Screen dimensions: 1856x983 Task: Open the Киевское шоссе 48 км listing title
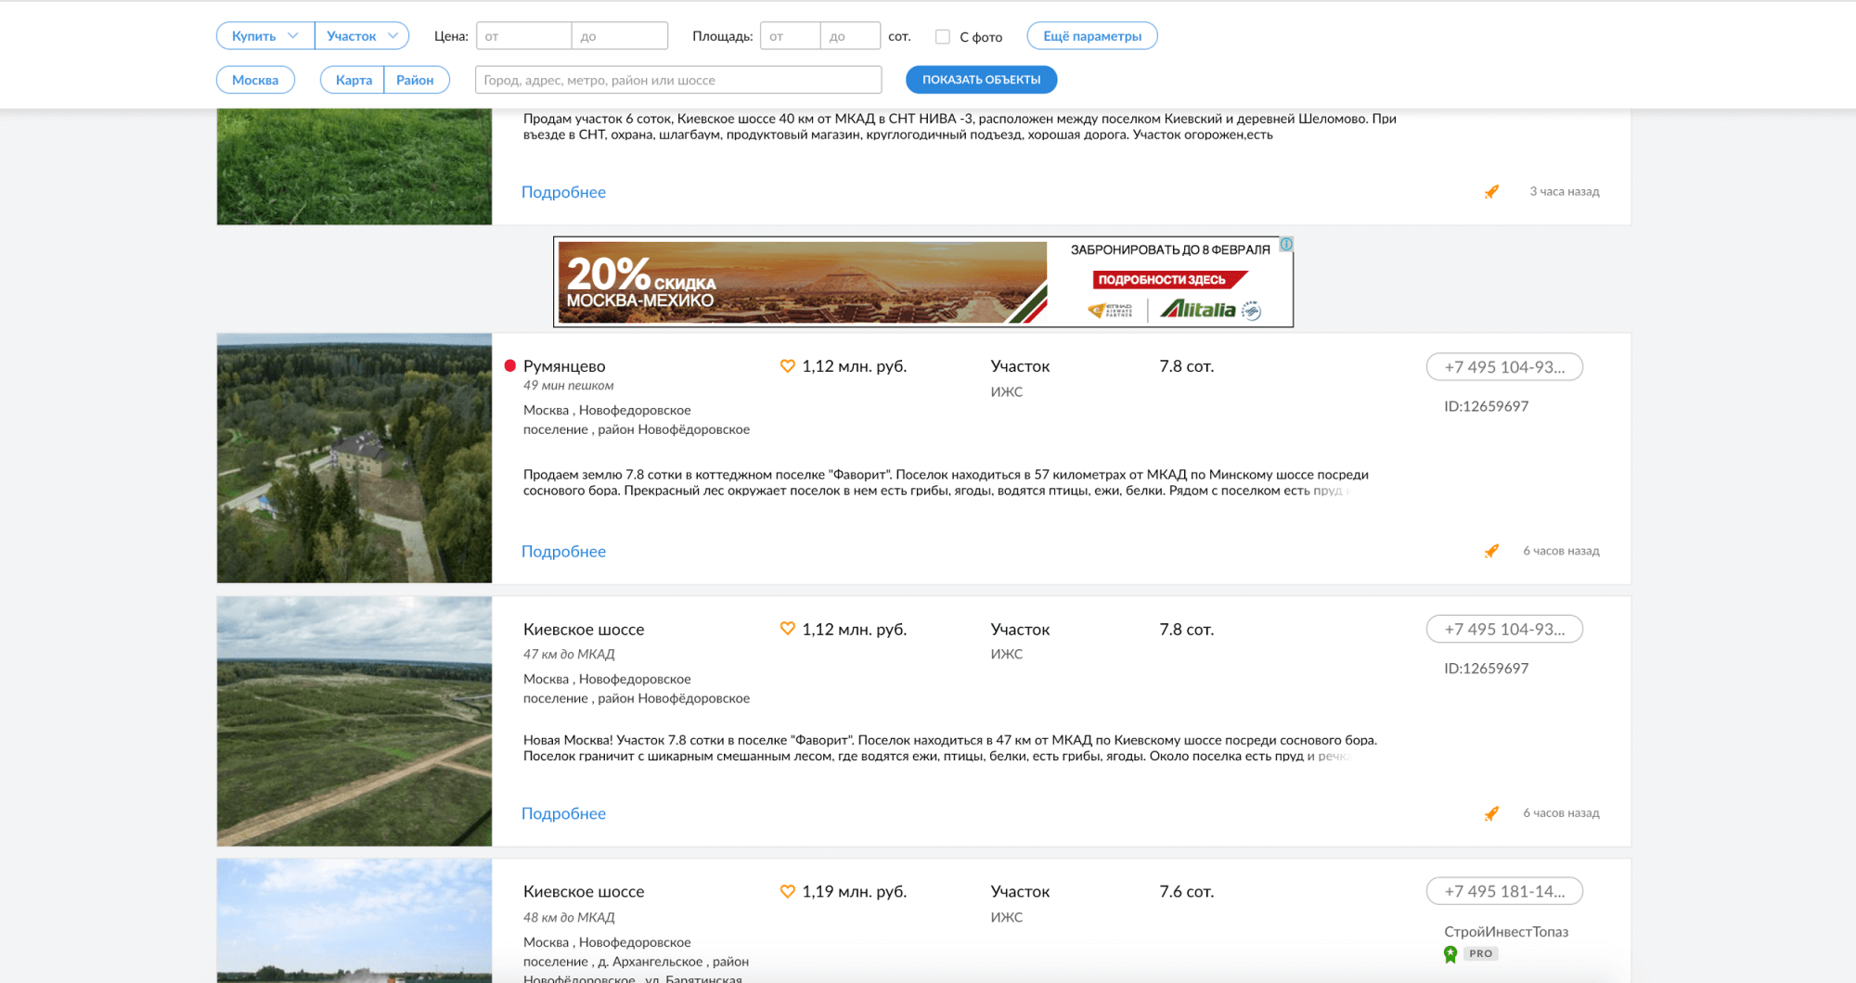click(584, 891)
